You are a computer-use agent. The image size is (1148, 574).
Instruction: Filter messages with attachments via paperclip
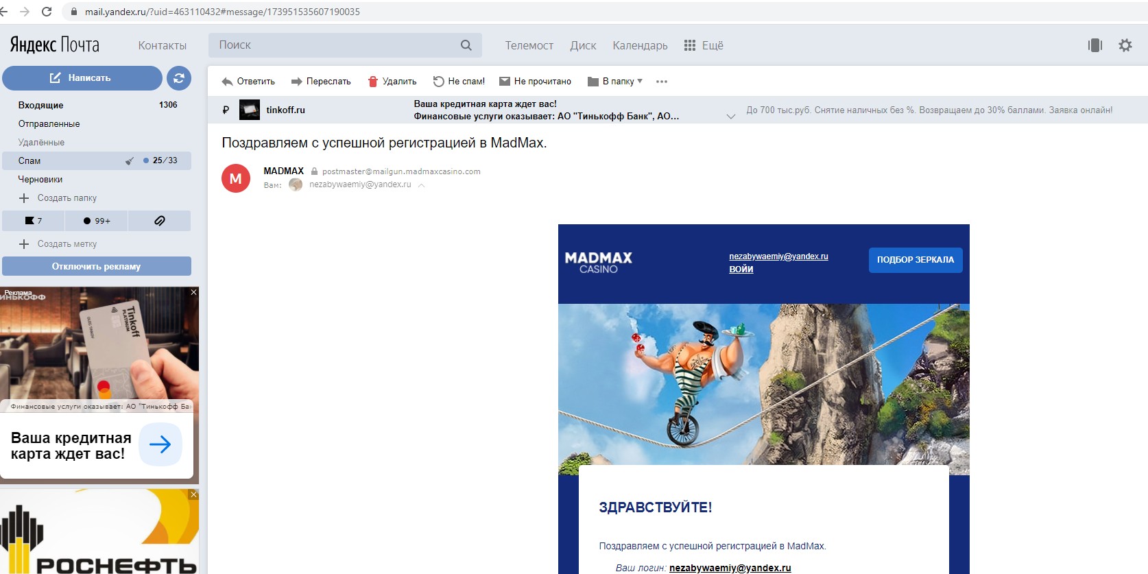tap(159, 221)
